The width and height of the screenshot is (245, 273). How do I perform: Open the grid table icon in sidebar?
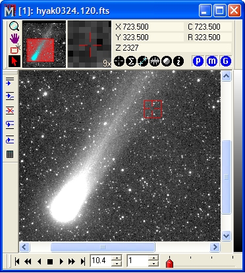(x=10, y=154)
